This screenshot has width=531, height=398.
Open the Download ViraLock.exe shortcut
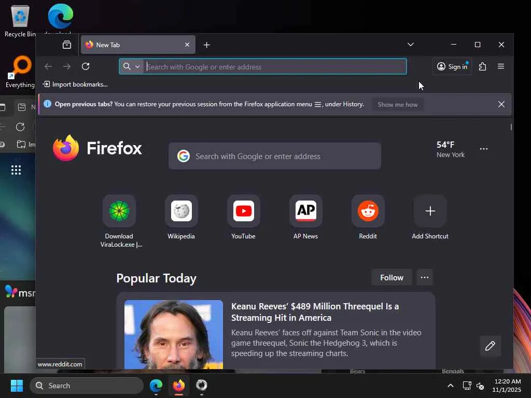click(119, 221)
